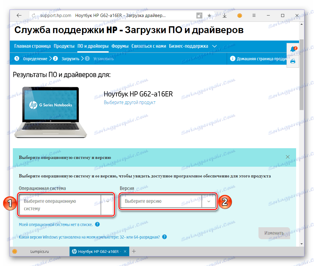The height and width of the screenshot is (266, 314).
Task: Bookmark the page using the star icon
Action: pos(209,15)
